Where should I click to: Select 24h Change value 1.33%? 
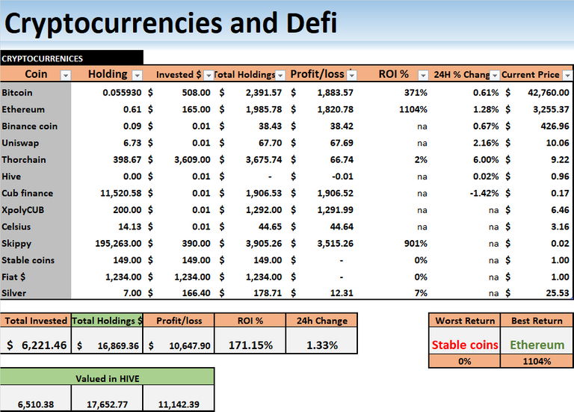coord(322,341)
